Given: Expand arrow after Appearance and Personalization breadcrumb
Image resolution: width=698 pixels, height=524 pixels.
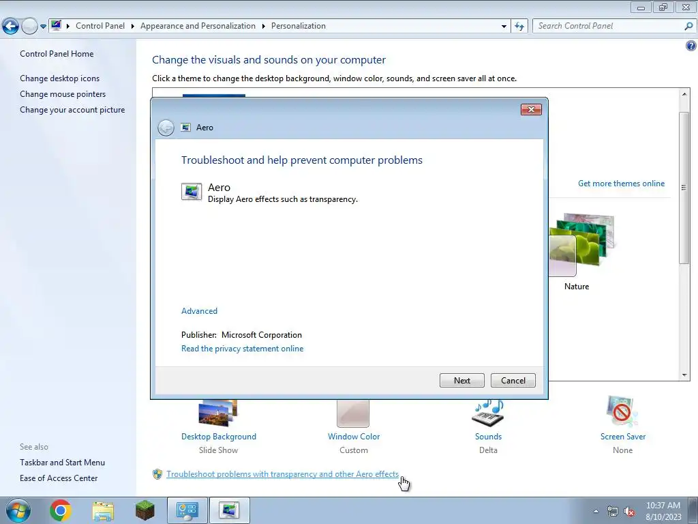Looking at the screenshot, I should [x=264, y=27].
